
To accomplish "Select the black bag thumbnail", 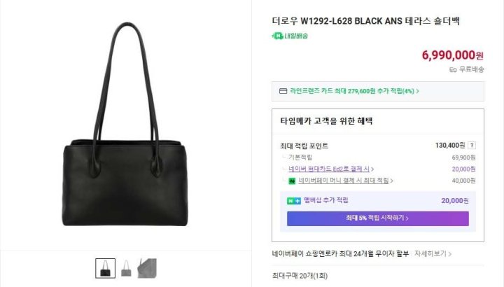I will coord(106,268).
